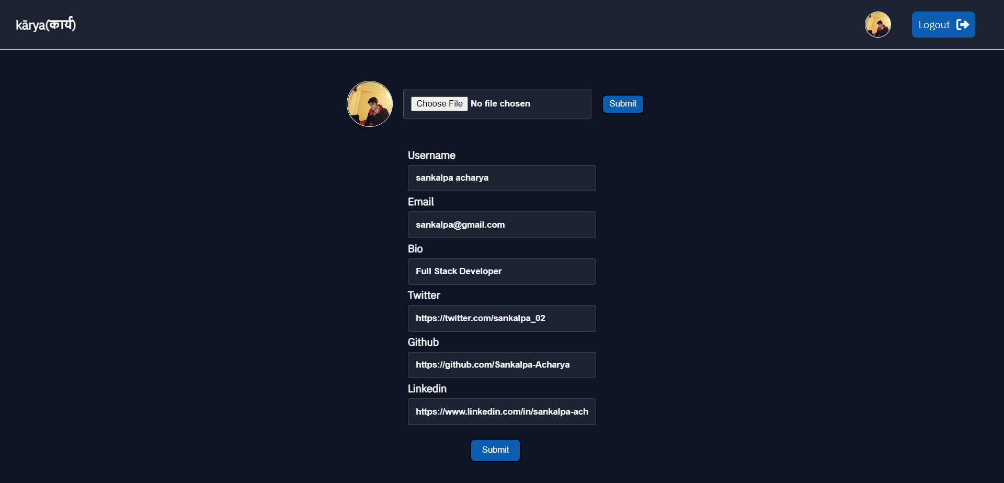Viewport: 1004px width, 483px height.
Task: Click the Choose File button
Action: tap(439, 103)
